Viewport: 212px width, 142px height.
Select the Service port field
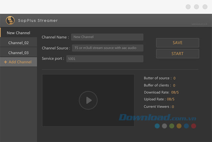pyautogui.click(x=105, y=59)
